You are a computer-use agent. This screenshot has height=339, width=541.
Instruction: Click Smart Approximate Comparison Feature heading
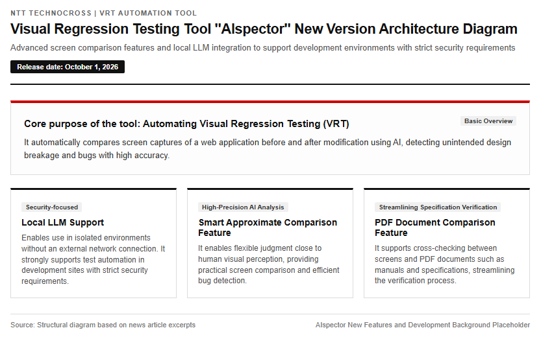point(268,228)
